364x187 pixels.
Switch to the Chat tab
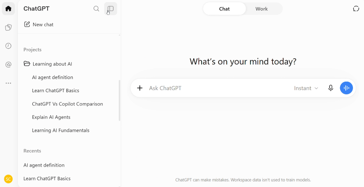224,9
